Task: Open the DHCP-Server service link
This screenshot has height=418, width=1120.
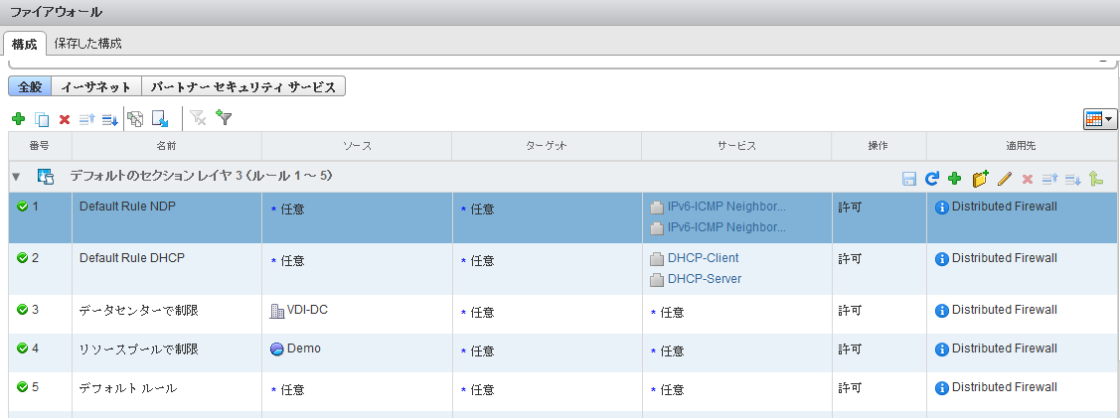Action: (704, 279)
